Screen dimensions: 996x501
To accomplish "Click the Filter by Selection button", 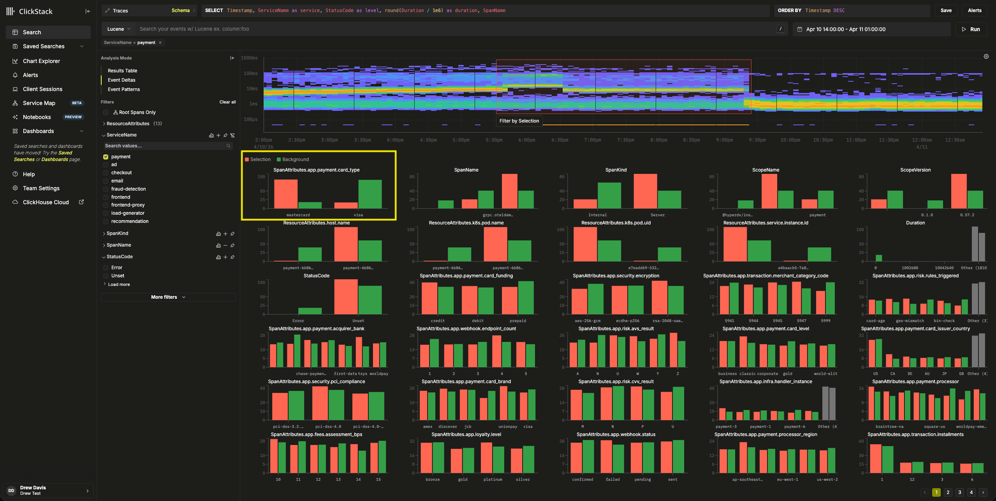I will tap(519, 121).
